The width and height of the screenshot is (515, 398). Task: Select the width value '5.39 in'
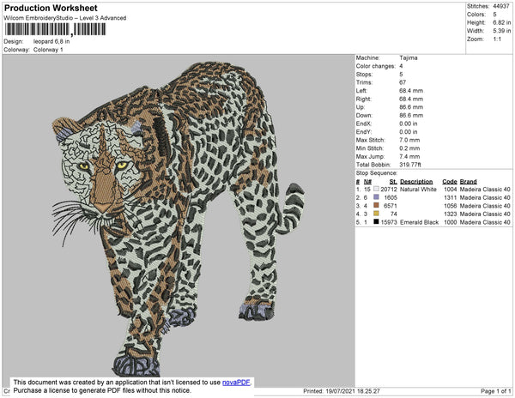tap(502, 31)
